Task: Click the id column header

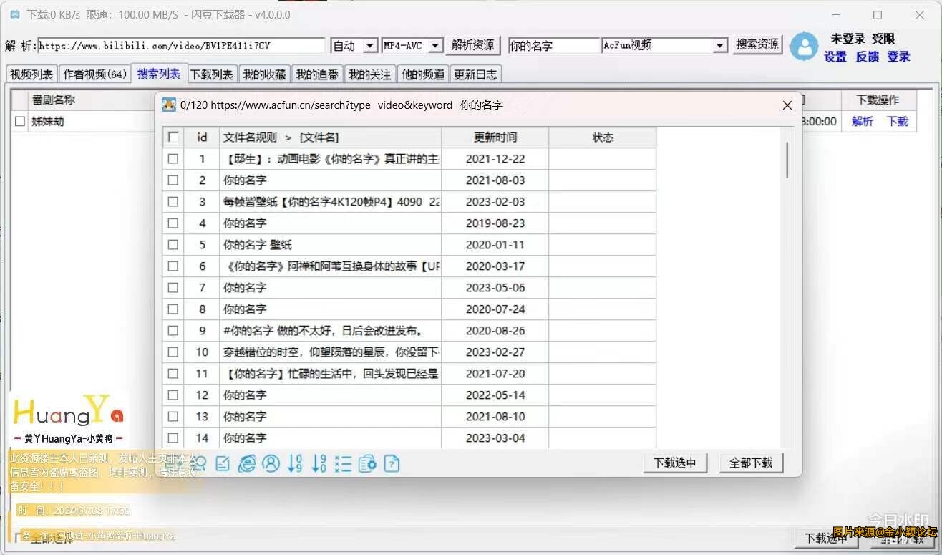Action: pyautogui.click(x=202, y=137)
